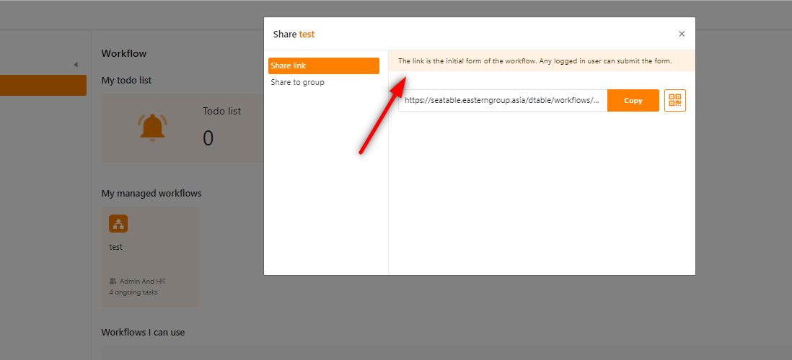Select the highlighted orange sidebar item
Viewport: 792px width, 360px height.
point(43,85)
